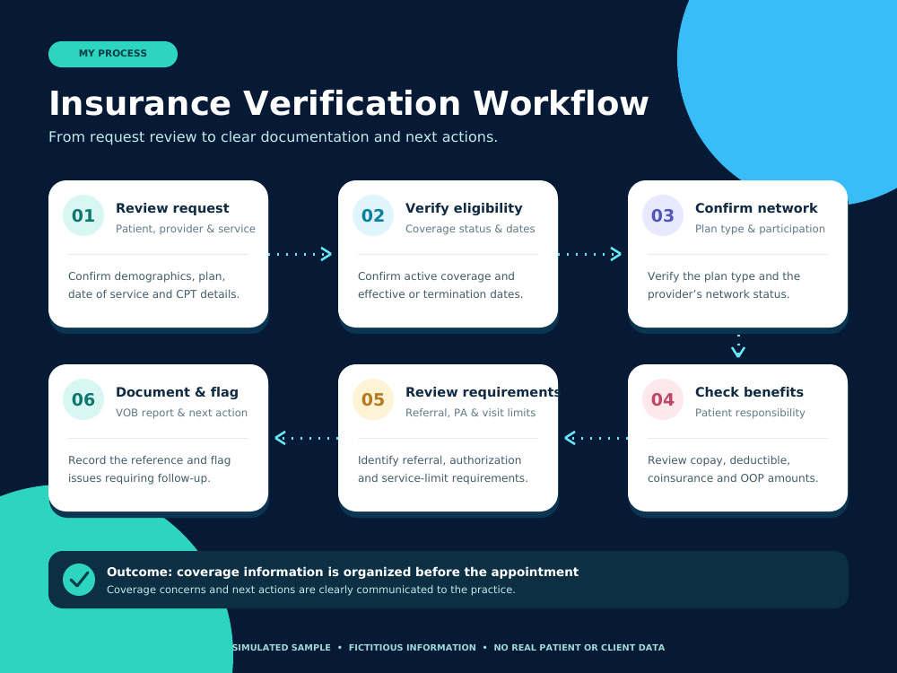Click 'VOB report & next action' subheading
Image resolution: width=897 pixels, height=673 pixels.
tap(181, 413)
